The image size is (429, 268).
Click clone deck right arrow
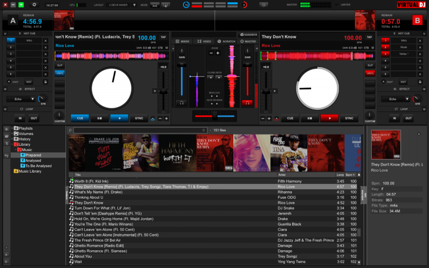tap(219, 78)
